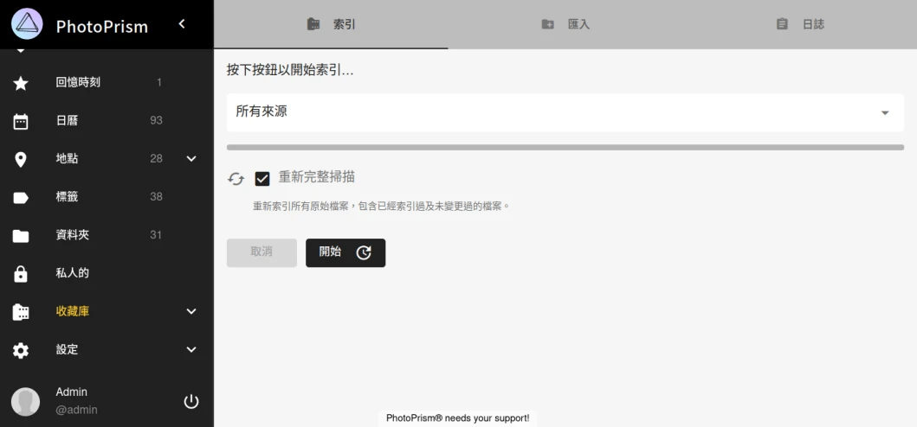Uncheck the 重新完整掃描 checkbox
The width and height of the screenshot is (917, 427).
point(262,179)
